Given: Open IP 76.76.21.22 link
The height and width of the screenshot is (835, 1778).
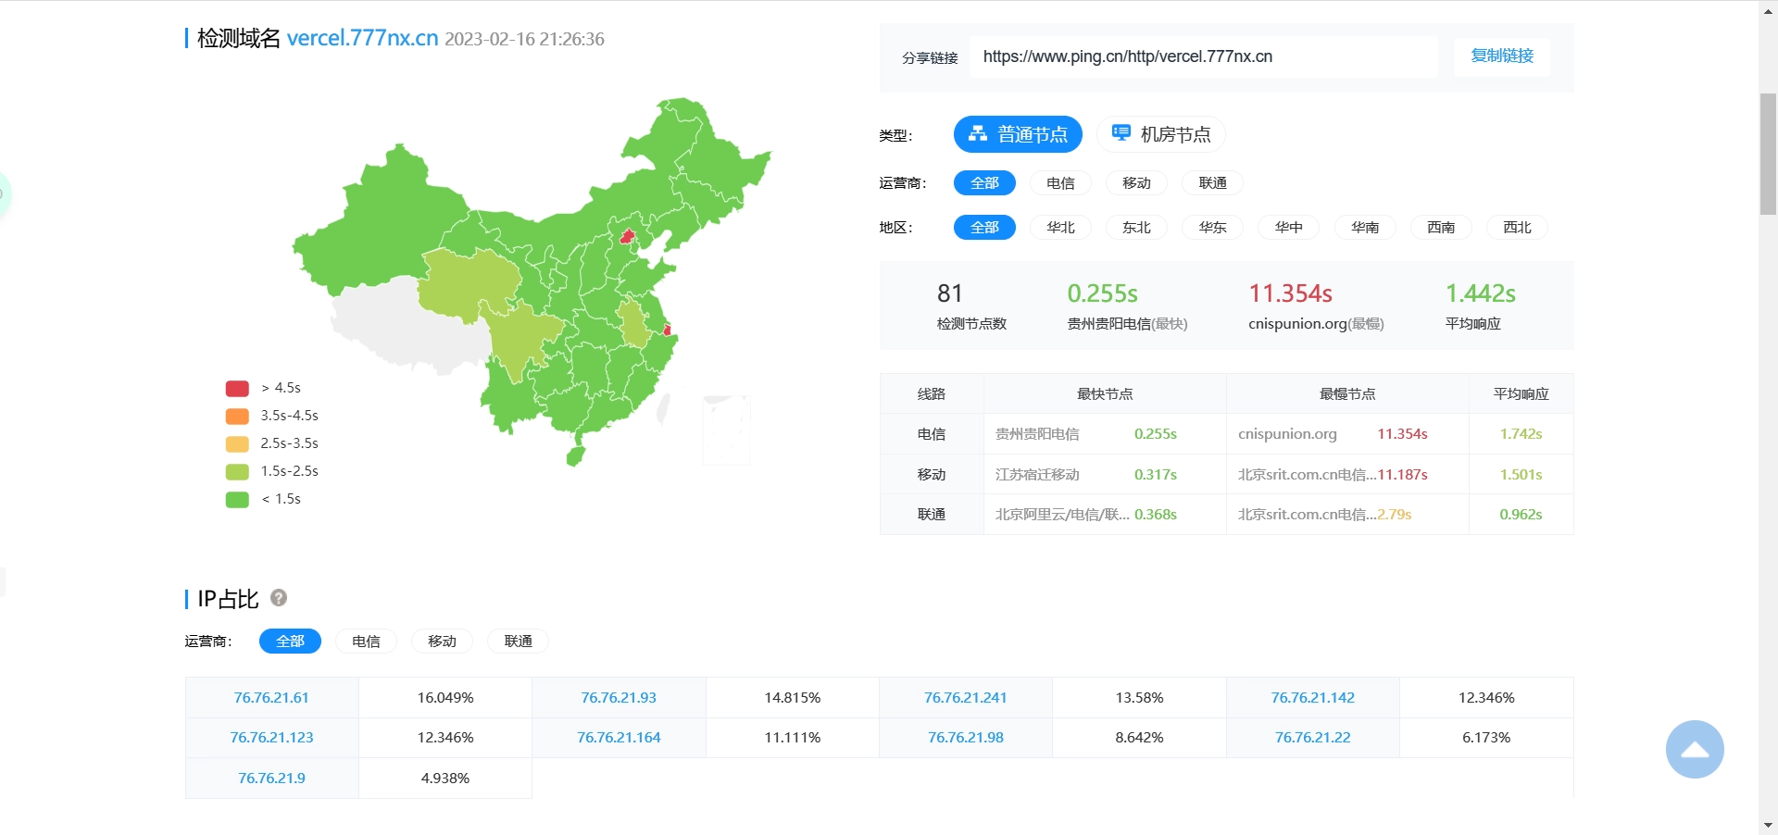Looking at the screenshot, I should click(1312, 738).
